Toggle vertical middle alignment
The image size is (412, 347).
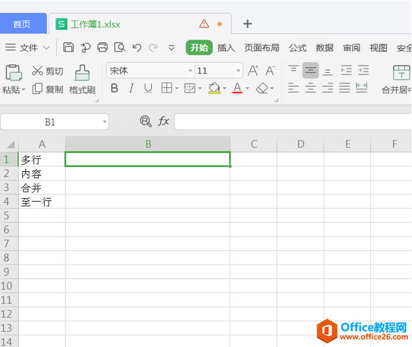[310, 71]
